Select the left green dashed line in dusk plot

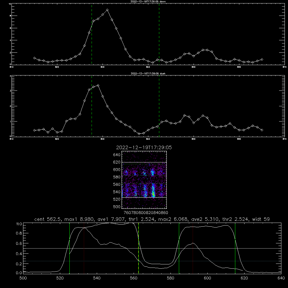[92, 106]
